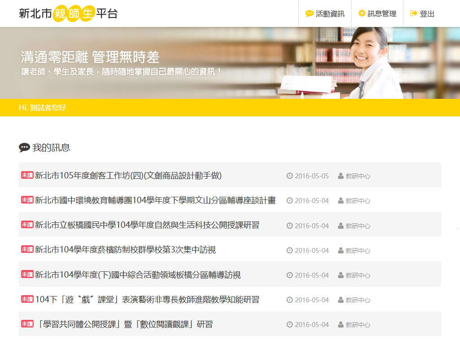Click 教研中心 on 板橋國民中學 row

pyautogui.click(x=358, y=226)
